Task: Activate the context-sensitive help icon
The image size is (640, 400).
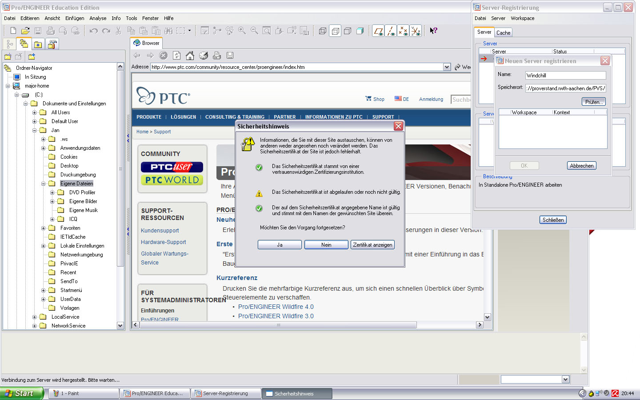Action: click(433, 31)
